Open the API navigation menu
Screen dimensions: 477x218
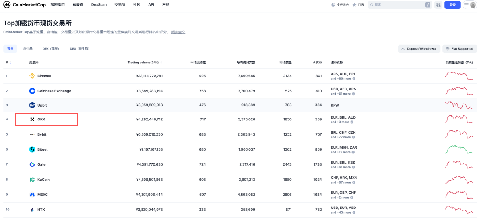[x=151, y=5]
